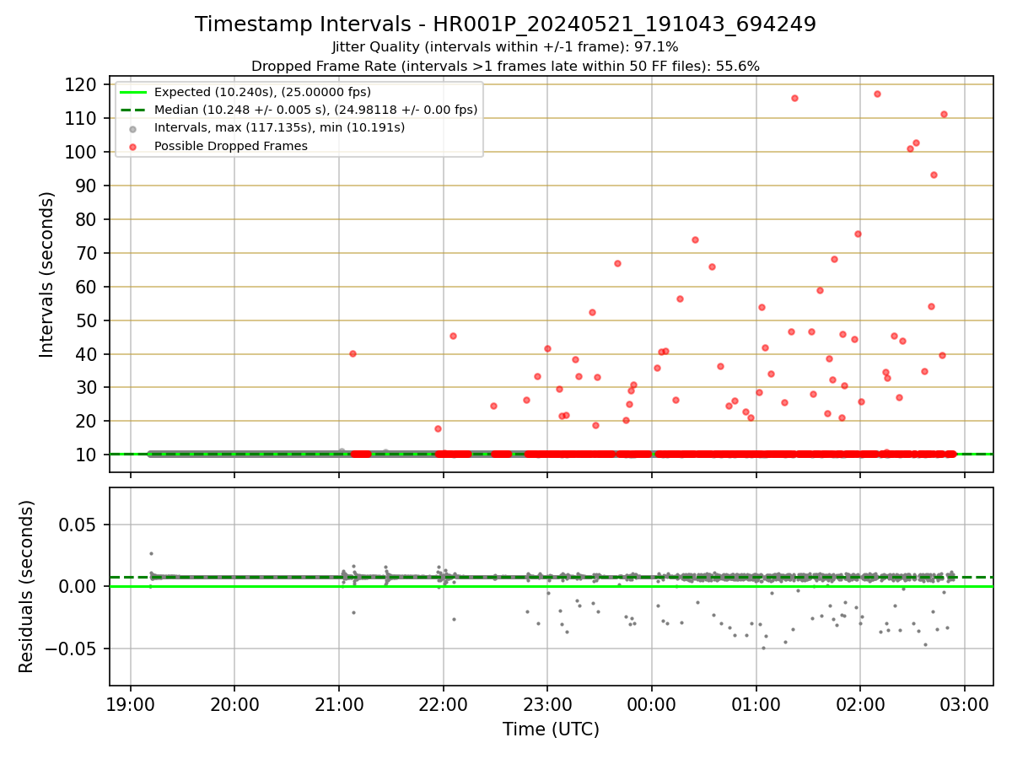Click the dashed dark green line sample in legend
Viewport: 1012px width, 759px height.
click(x=133, y=110)
